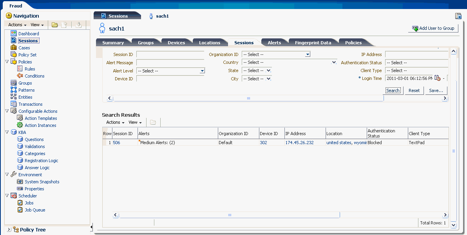Open session 506 link

116,142
